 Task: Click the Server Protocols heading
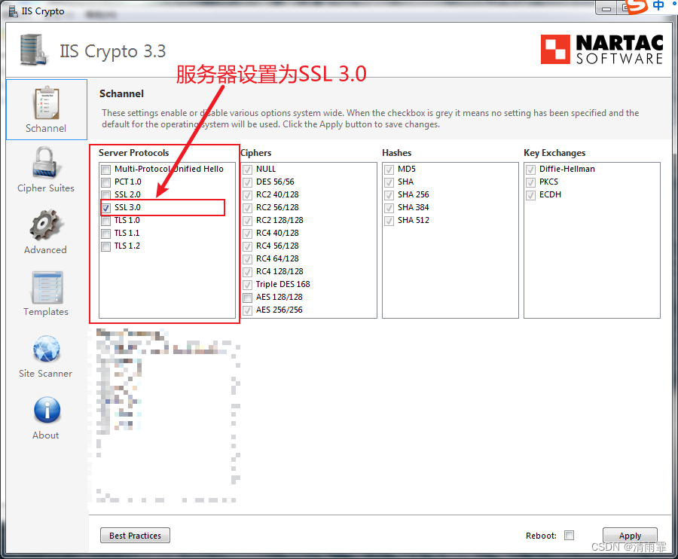(133, 153)
